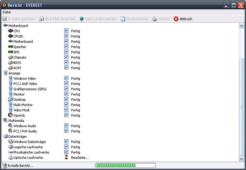Screen dimensions: 246x170
Task: Toggle the Monitor row checkbox
Action: tap(66, 94)
